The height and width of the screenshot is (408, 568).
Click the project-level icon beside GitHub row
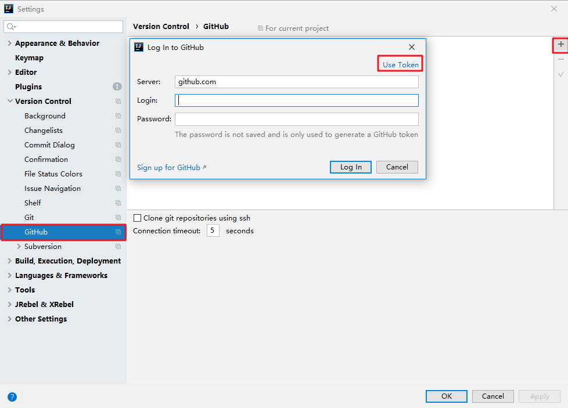pos(118,232)
